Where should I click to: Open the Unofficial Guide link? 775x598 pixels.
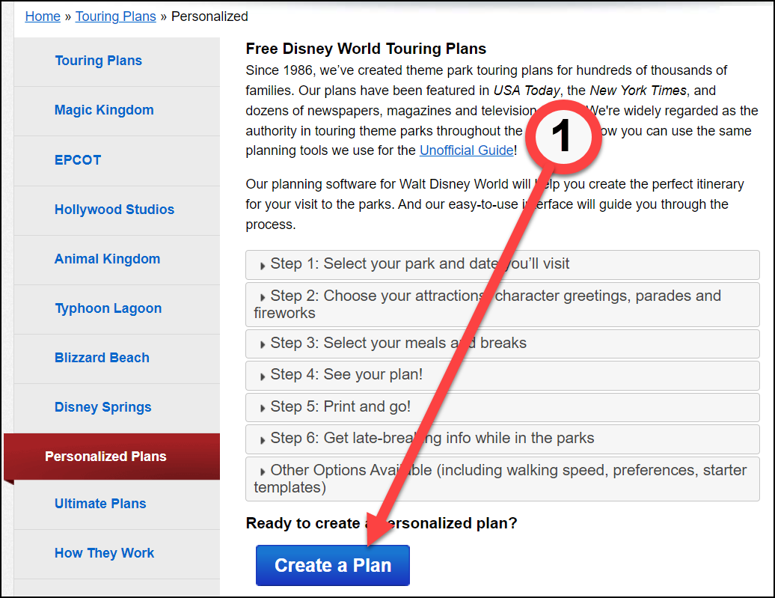click(466, 150)
